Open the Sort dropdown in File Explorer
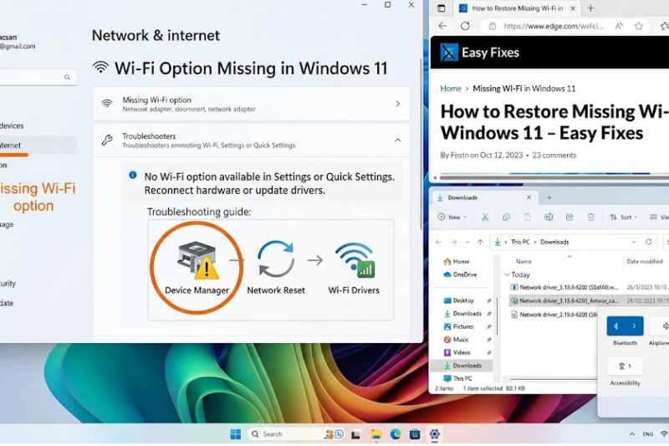 point(621,217)
